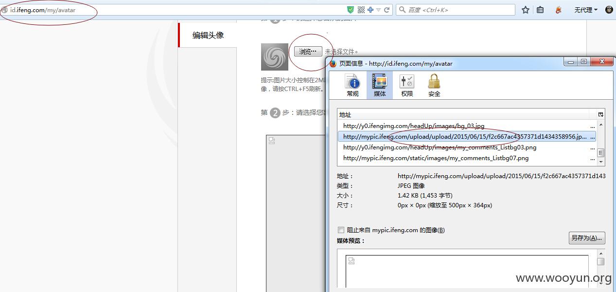Click the media list scrollbar thumb
616x292 pixels.
coord(601,152)
